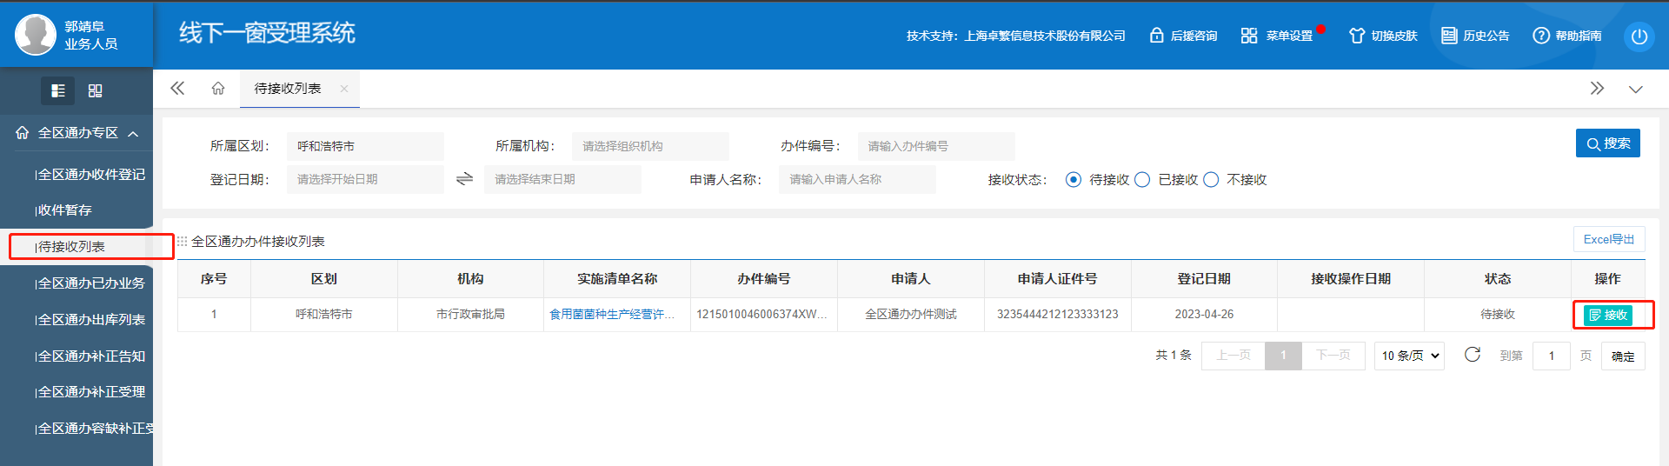
Task: Click the 搜索 search button
Action: coord(1607,143)
